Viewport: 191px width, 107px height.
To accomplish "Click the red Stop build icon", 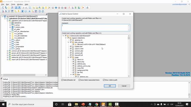I will click(x=65, y=8).
